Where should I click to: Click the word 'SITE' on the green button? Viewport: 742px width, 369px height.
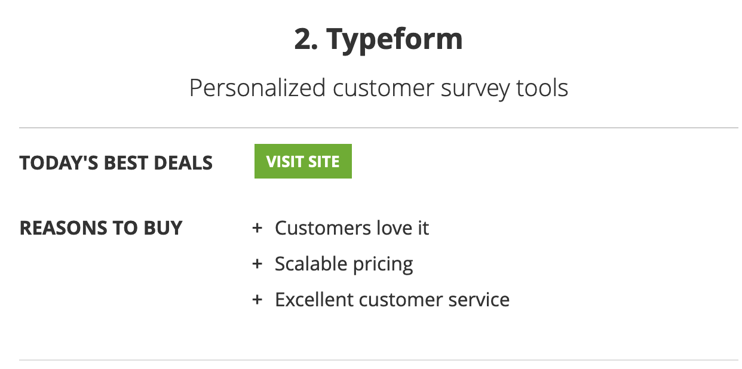click(323, 161)
